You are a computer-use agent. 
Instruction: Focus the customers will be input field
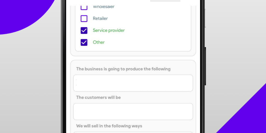tap(133, 111)
